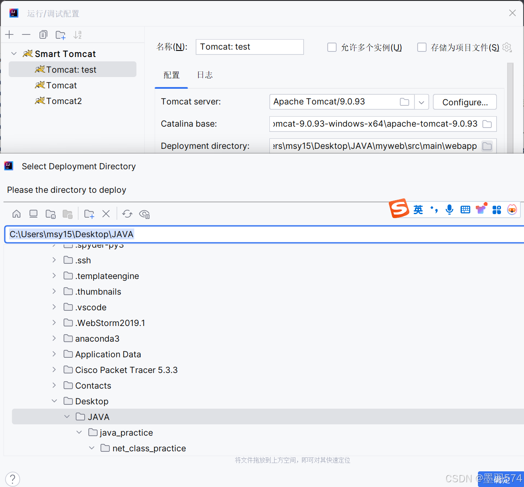524x487 pixels.
Task: Collapse the Smart Tomcat group
Action: [x=14, y=54]
